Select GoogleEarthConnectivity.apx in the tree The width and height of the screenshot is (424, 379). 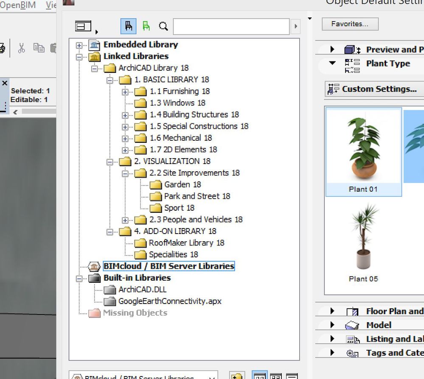pos(170,301)
